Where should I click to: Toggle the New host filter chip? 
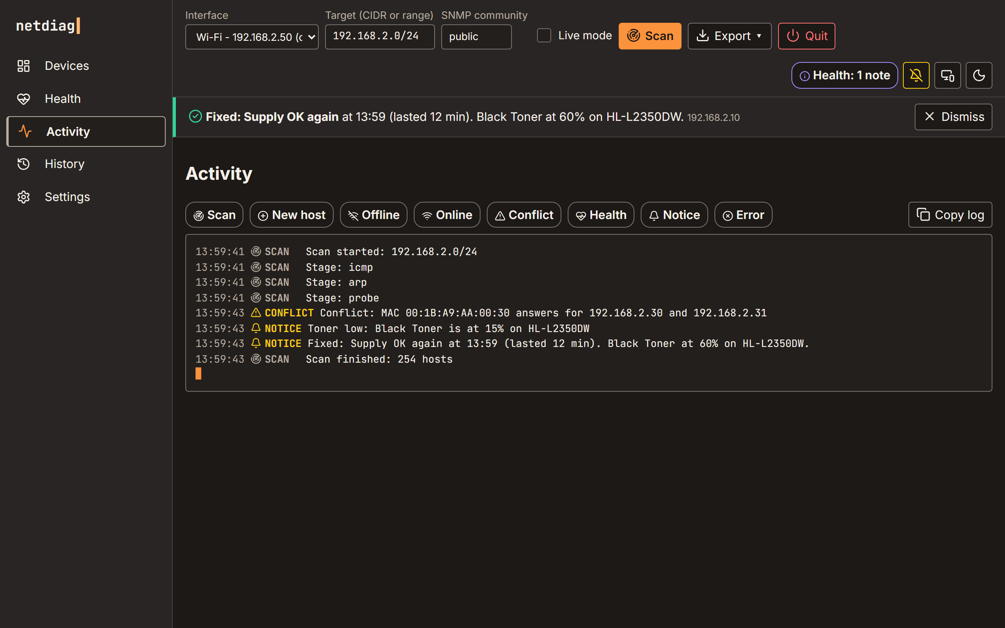(x=292, y=215)
